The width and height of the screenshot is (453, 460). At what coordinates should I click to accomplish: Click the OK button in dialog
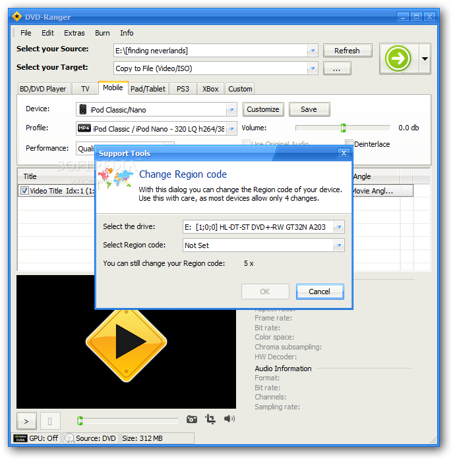[265, 292]
